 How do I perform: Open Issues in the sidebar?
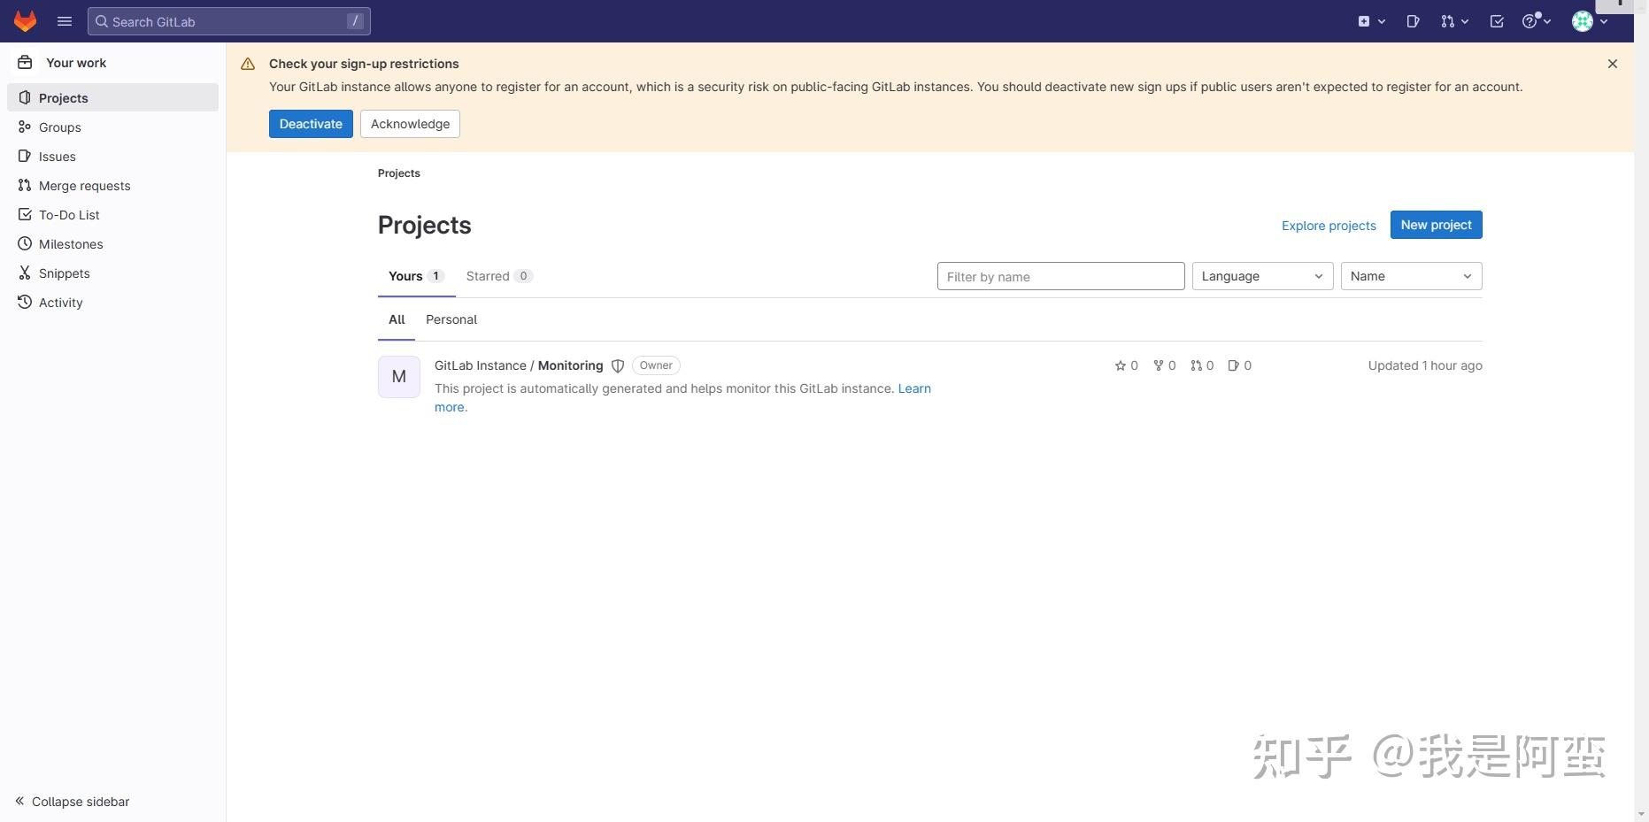[x=112, y=156]
